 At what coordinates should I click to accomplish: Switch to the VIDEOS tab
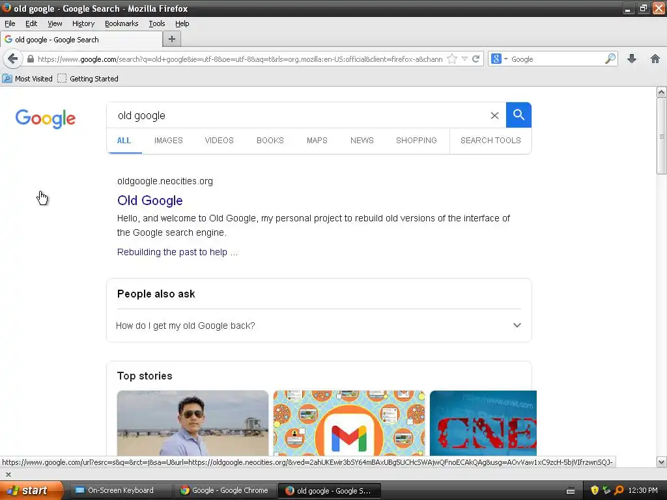click(x=219, y=141)
